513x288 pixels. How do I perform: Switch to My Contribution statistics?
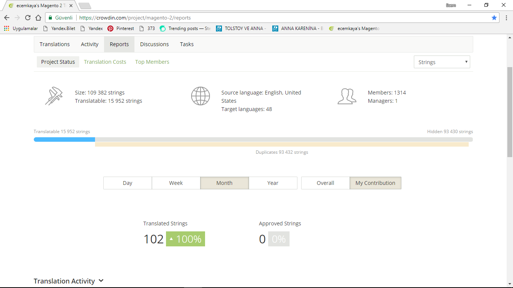[x=376, y=183]
